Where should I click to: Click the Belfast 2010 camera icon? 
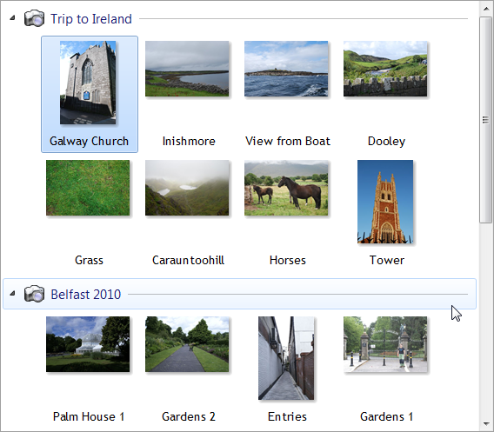coord(34,294)
